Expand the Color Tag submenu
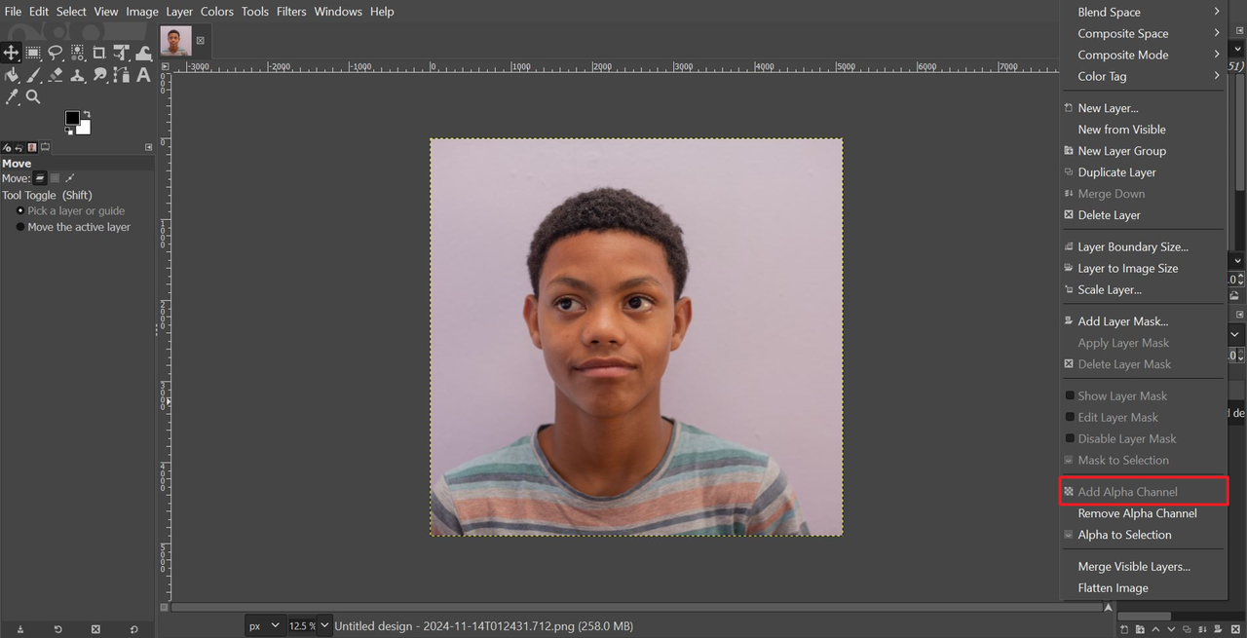The image size is (1247, 638). click(x=1144, y=76)
